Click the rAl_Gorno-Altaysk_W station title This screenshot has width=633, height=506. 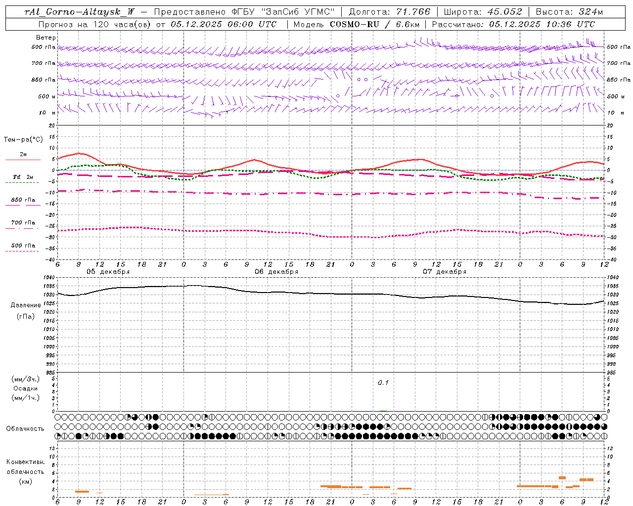click(80, 12)
